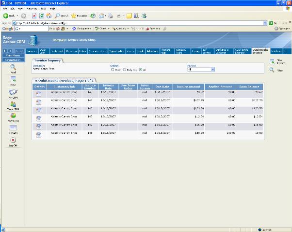The image size is (292, 232).
Task: Open details icon for invoice 144
Action: tap(38, 101)
